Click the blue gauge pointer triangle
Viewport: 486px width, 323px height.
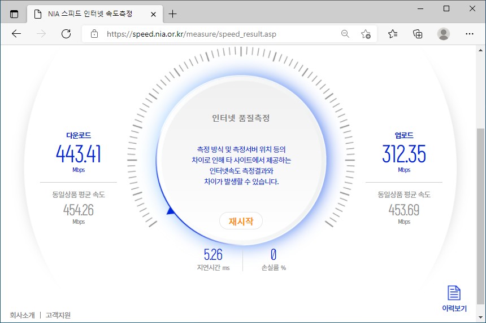pos(170,211)
